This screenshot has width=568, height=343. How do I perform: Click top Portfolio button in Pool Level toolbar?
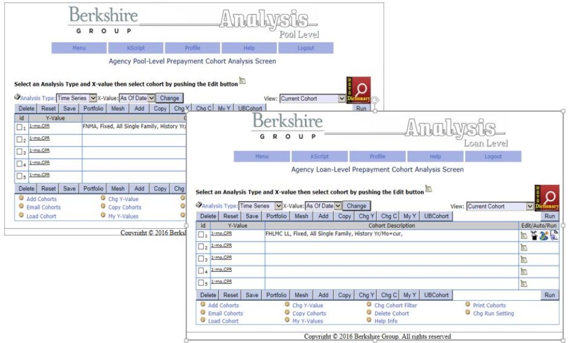pyautogui.click(x=94, y=108)
